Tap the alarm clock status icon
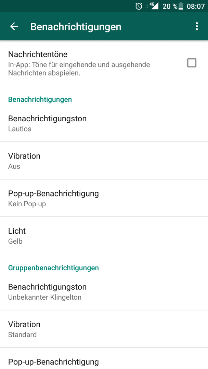The height and width of the screenshot is (369, 208). 139,6
